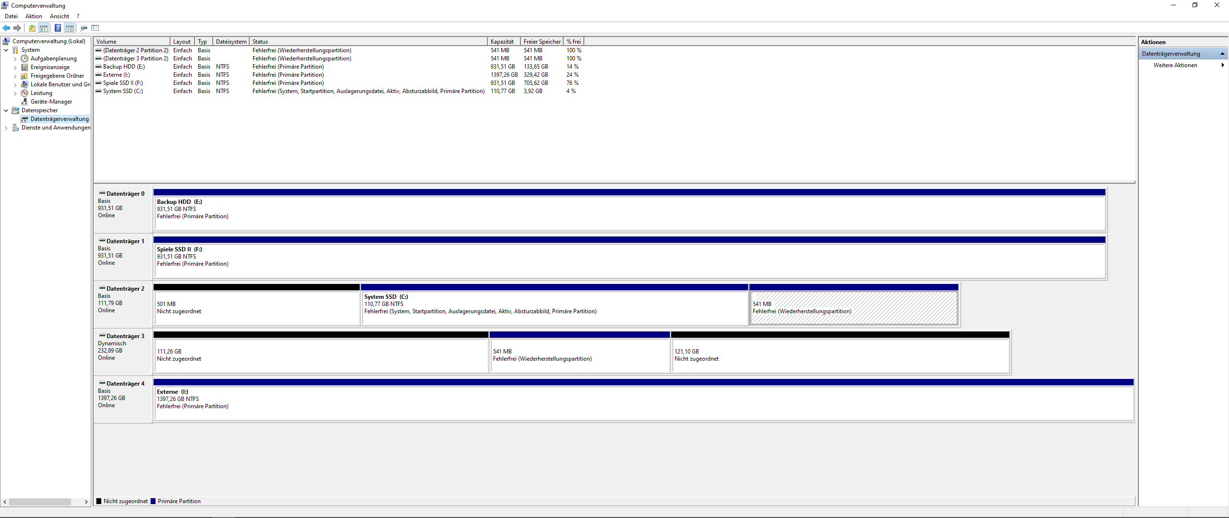Expand the Aufgabenplanung tree node
Viewport: 1229px width, 518px height.
point(15,59)
